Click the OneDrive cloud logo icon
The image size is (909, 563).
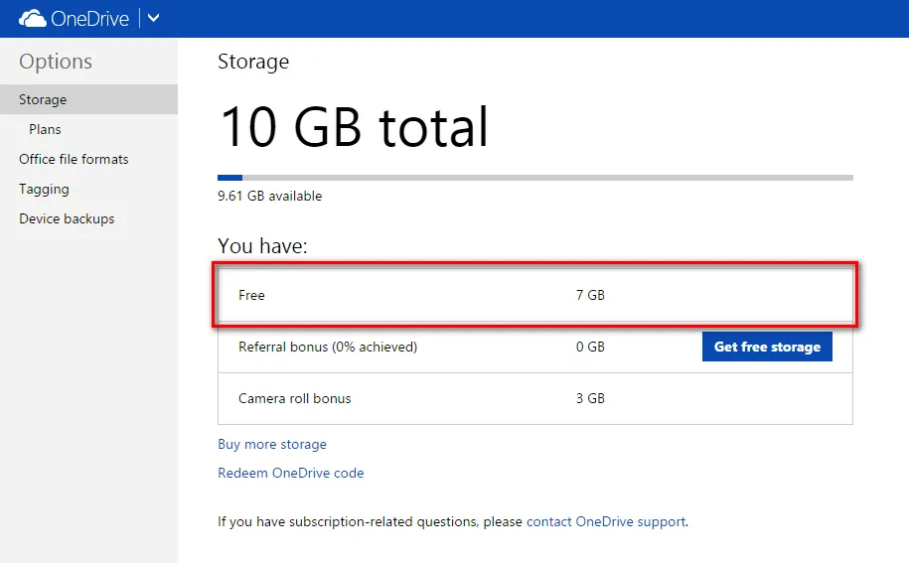(x=33, y=19)
